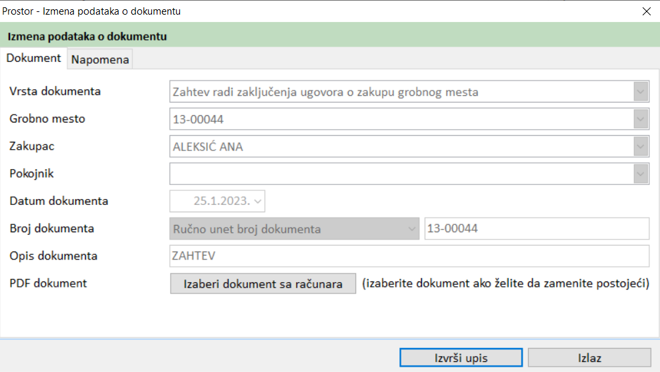The width and height of the screenshot is (660, 372).
Task: Open the Grobno mesto dropdown arrow
Action: [x=641, y=119]
